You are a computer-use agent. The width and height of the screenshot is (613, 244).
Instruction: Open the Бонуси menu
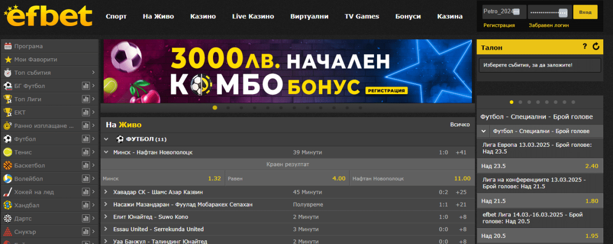click(x=408, y=16)
